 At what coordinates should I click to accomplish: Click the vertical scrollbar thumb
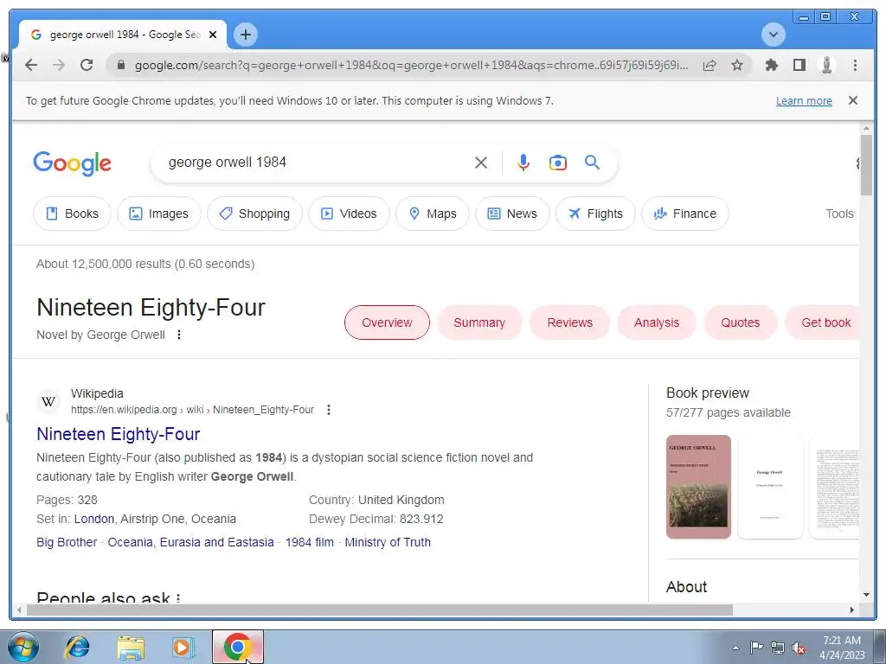[x=866, y=165]
